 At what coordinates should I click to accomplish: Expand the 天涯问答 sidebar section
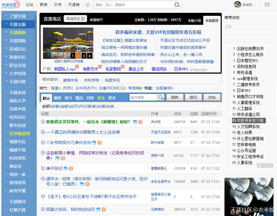(6, 81)
